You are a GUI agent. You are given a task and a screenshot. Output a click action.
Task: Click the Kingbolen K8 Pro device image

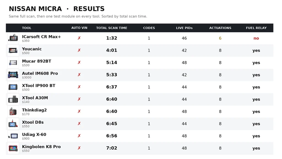coord(13,148)
